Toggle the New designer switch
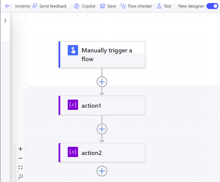The width and height of the screenshot is (220, 182). pos(212,6)
